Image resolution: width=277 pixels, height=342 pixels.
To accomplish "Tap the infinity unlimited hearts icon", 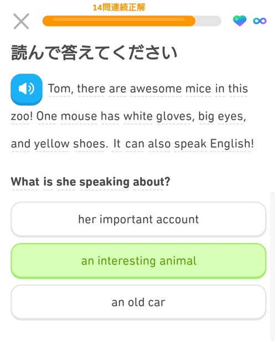I will (x=260, y=21).
